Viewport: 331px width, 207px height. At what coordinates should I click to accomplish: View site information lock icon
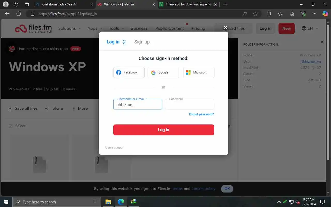[x=32, y=14]
